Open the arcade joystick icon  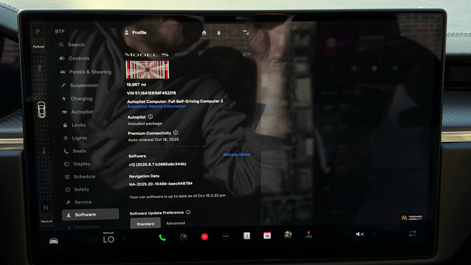(x=309, y=235)
